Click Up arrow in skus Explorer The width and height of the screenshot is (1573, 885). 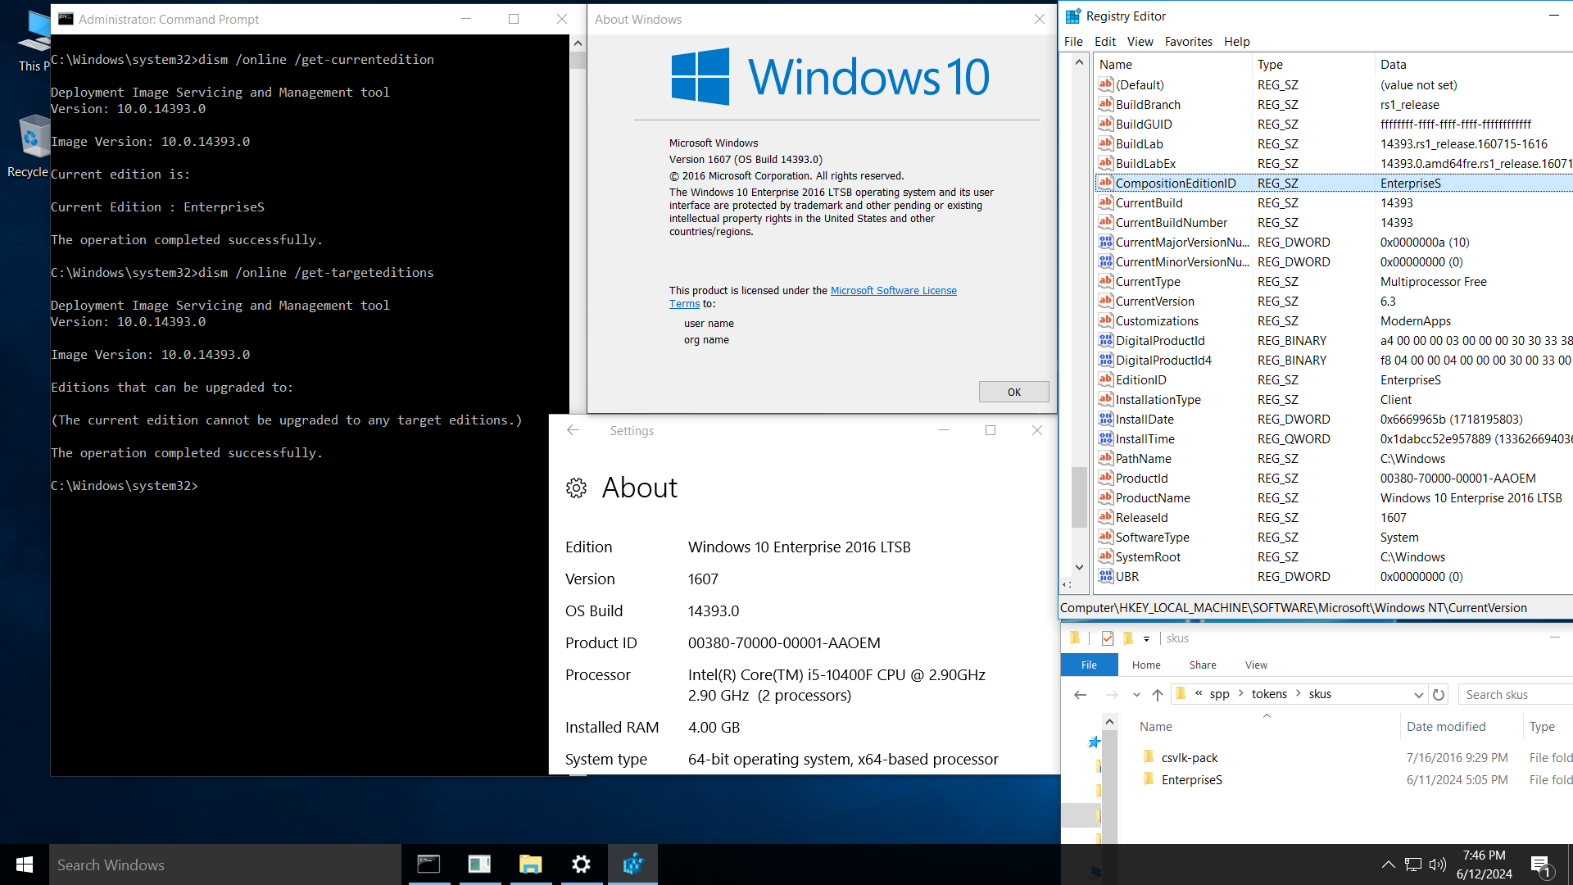[x=1158, y=695]
